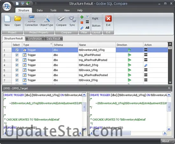Select row number 5 header
The width and height of the screenshot is (175, 144).
[x=7, y=70]
